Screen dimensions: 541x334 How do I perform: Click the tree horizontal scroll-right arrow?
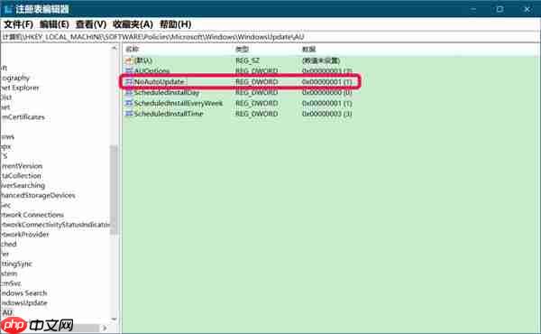point(105,328)
